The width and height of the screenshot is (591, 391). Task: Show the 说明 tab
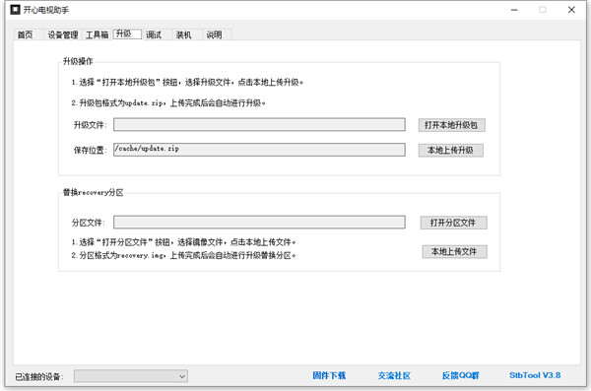tap(214, 34)
